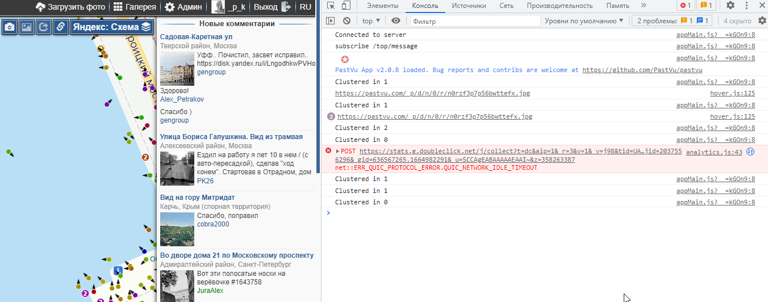Viewport: 768px width, 302px height.
Task: Switch site language via RU
Action: click(305, 7)
